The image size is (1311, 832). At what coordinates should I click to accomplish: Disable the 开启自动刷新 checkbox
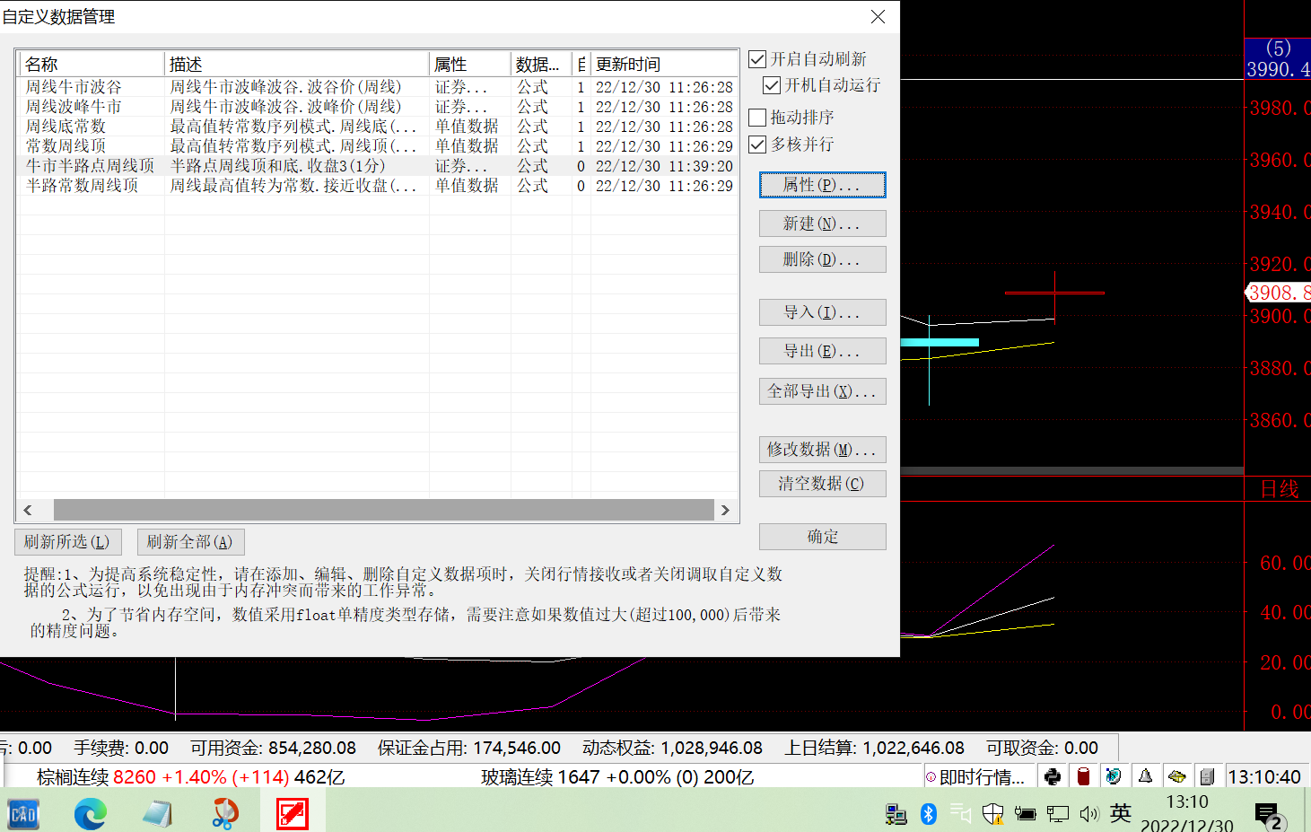[x=758, y=59]
